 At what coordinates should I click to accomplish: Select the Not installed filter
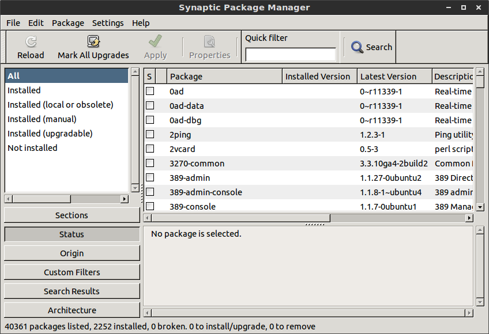66,147
